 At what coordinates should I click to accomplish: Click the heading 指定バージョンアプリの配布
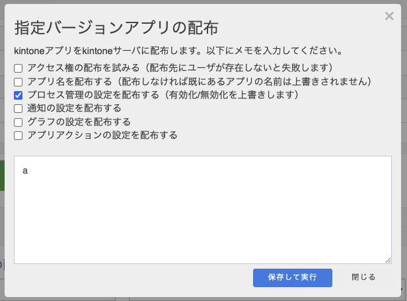point(116,28)
